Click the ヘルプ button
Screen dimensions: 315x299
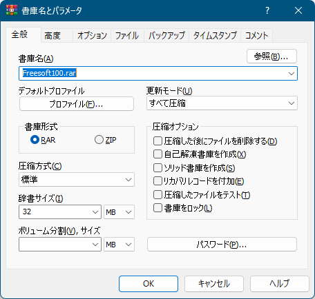[280, 284]
